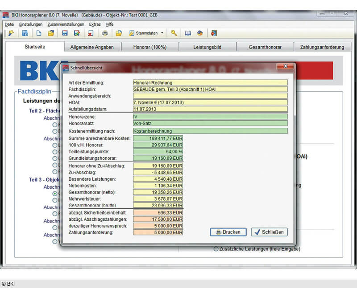The image size is (357, 288).
Task: Open the Einstellungen menu
Action: [31, 24]
